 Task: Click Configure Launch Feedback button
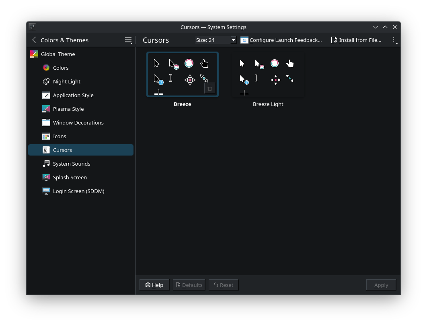pos(281,40)
